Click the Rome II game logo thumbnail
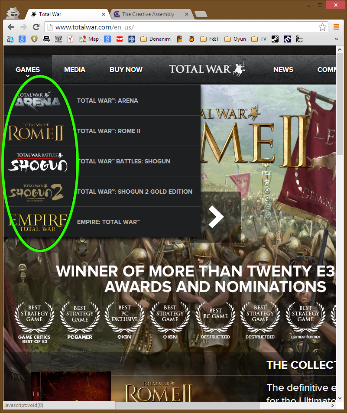 click(x=36, y=131)
